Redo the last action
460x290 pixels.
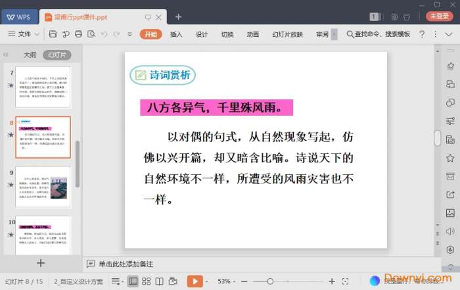click(x=116, y=34)
